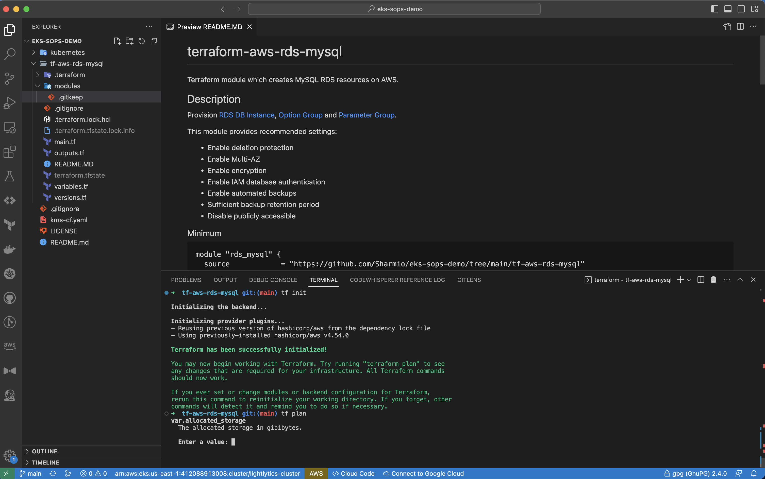This screenshot has height=479, width=765.
Task: Open the Extensions view
Action: pos(9,152)
